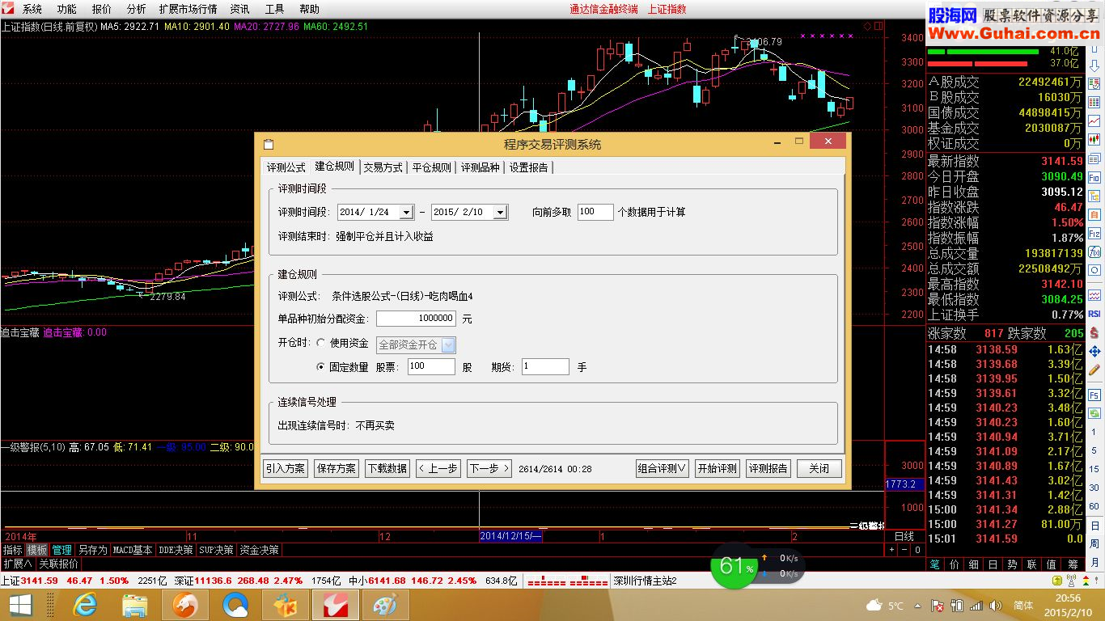The image size is (1105, 621).
Task: Click the 下载数据 button
Action: 387,468
